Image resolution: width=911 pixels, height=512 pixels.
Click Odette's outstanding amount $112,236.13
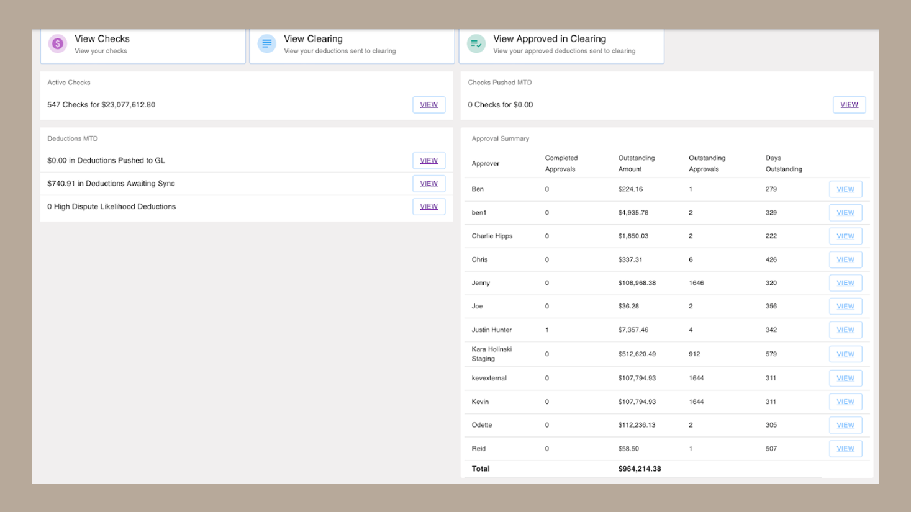pyautogui.click(x=637, y=426)
